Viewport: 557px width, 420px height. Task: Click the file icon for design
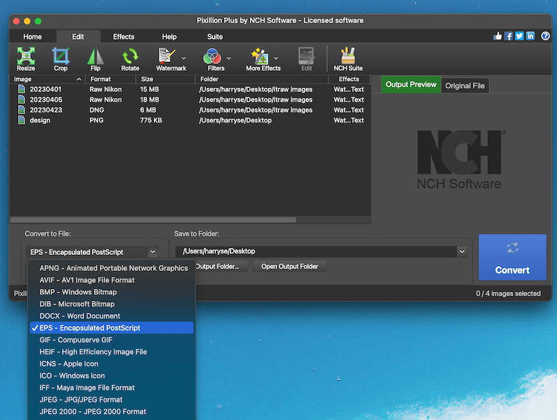(x=22, y=120)
